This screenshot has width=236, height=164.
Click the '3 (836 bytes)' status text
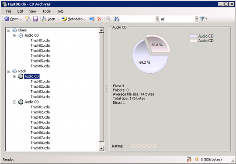[211, 159]
